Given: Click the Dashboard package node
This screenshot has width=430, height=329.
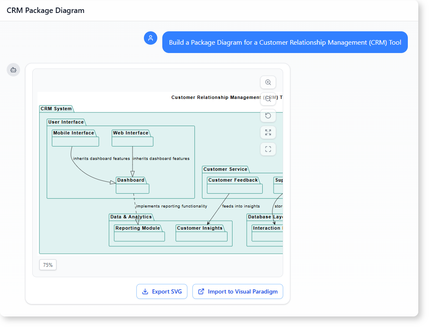Looking at the screenshot, I should (132, 185).
